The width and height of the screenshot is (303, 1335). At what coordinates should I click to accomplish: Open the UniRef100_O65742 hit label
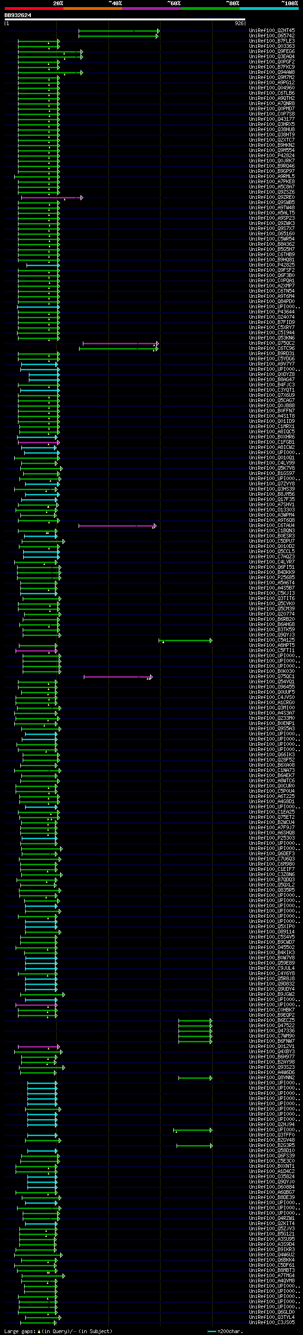[272, 36]
